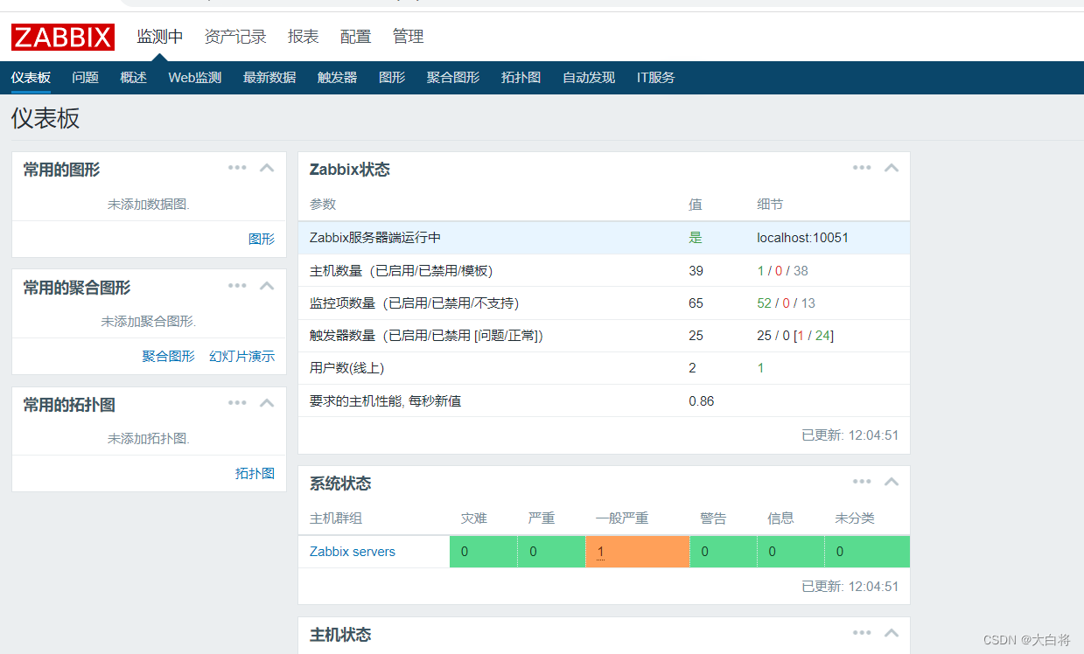Click the 主机状态 widget title
The width and height of the screenshot is (1084, 654).
340,634
